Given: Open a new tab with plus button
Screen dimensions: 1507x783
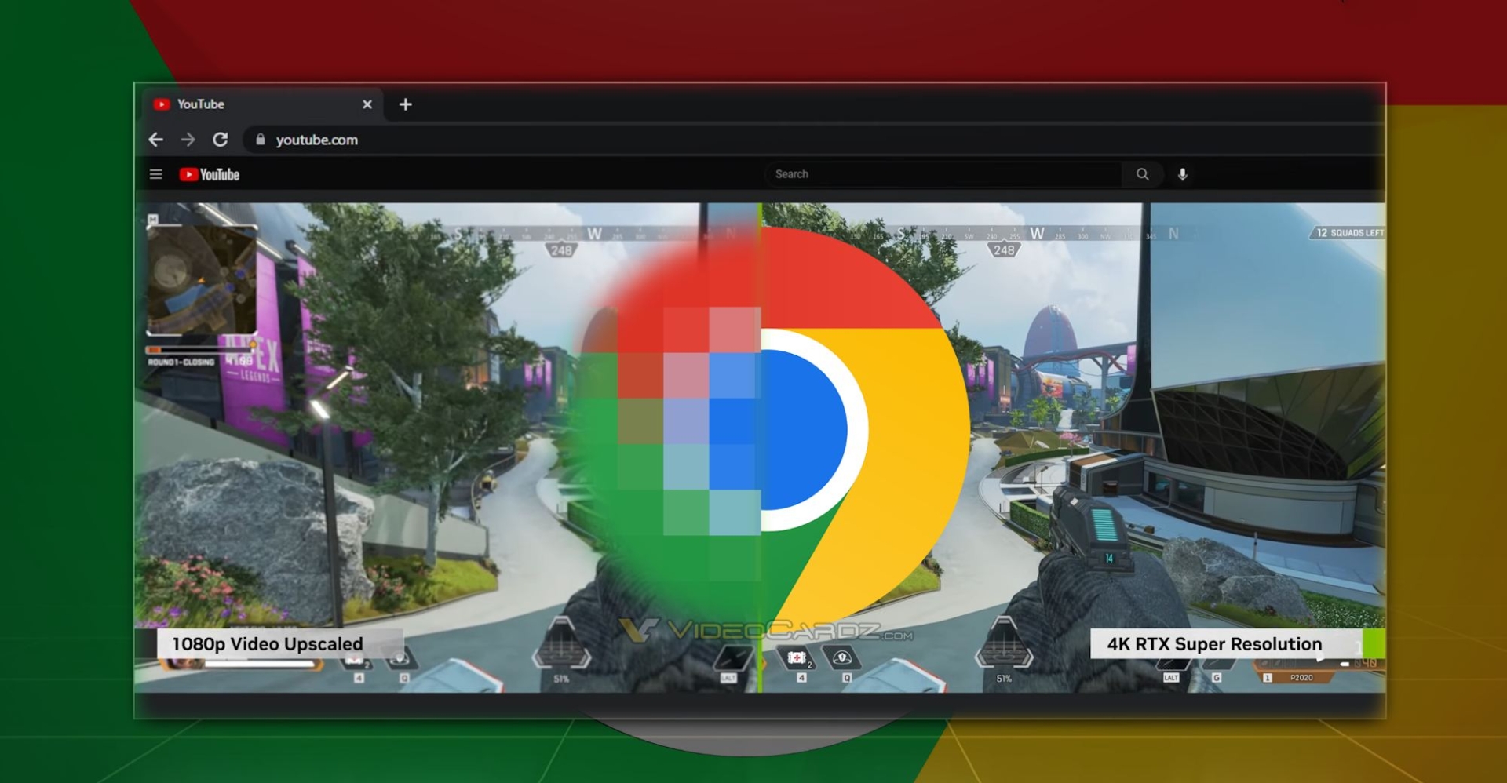Looking at the screenshot, I should coord(405,104).
